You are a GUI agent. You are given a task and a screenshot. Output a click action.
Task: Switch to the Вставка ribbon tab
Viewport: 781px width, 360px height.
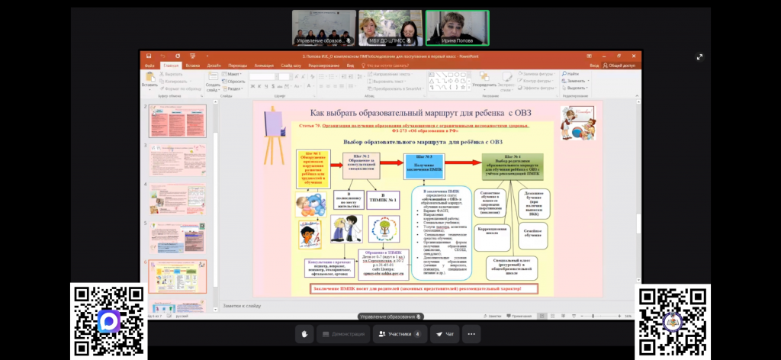point(192,66)
